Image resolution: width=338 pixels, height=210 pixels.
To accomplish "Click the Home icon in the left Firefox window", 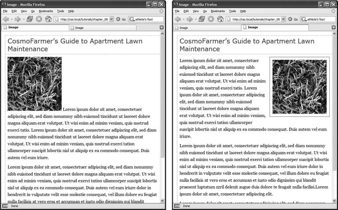I will (48, 19).
